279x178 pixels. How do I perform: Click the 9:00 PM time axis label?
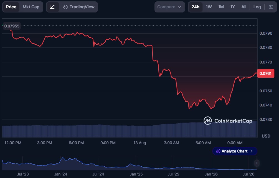point(108,143)
